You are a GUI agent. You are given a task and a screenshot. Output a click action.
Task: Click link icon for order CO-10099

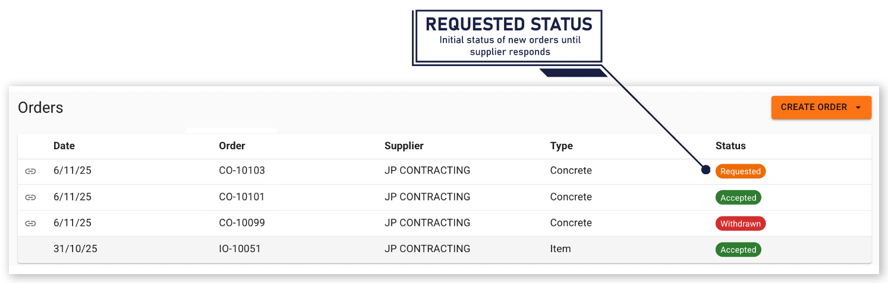(30, 224)
